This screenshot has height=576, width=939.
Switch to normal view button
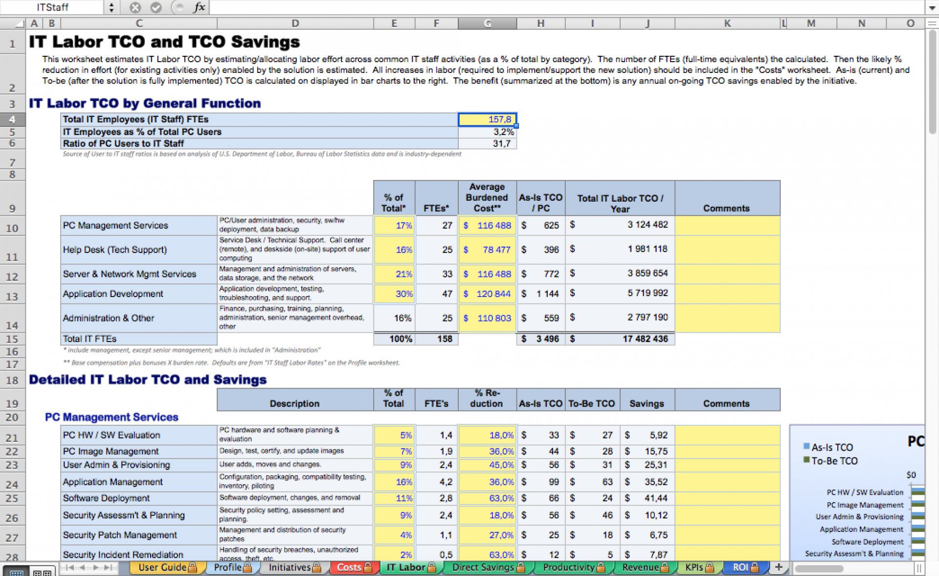[x=16, y=572]
